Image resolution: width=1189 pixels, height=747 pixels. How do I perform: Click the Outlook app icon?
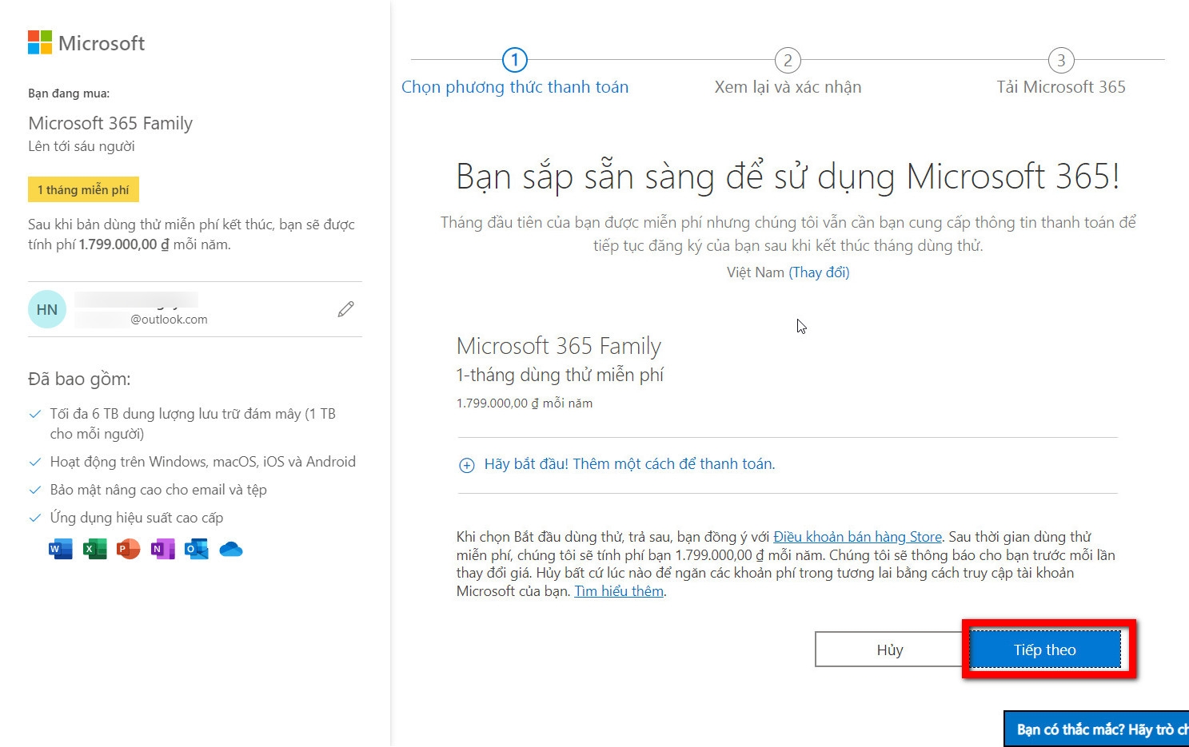pos(197,549)
